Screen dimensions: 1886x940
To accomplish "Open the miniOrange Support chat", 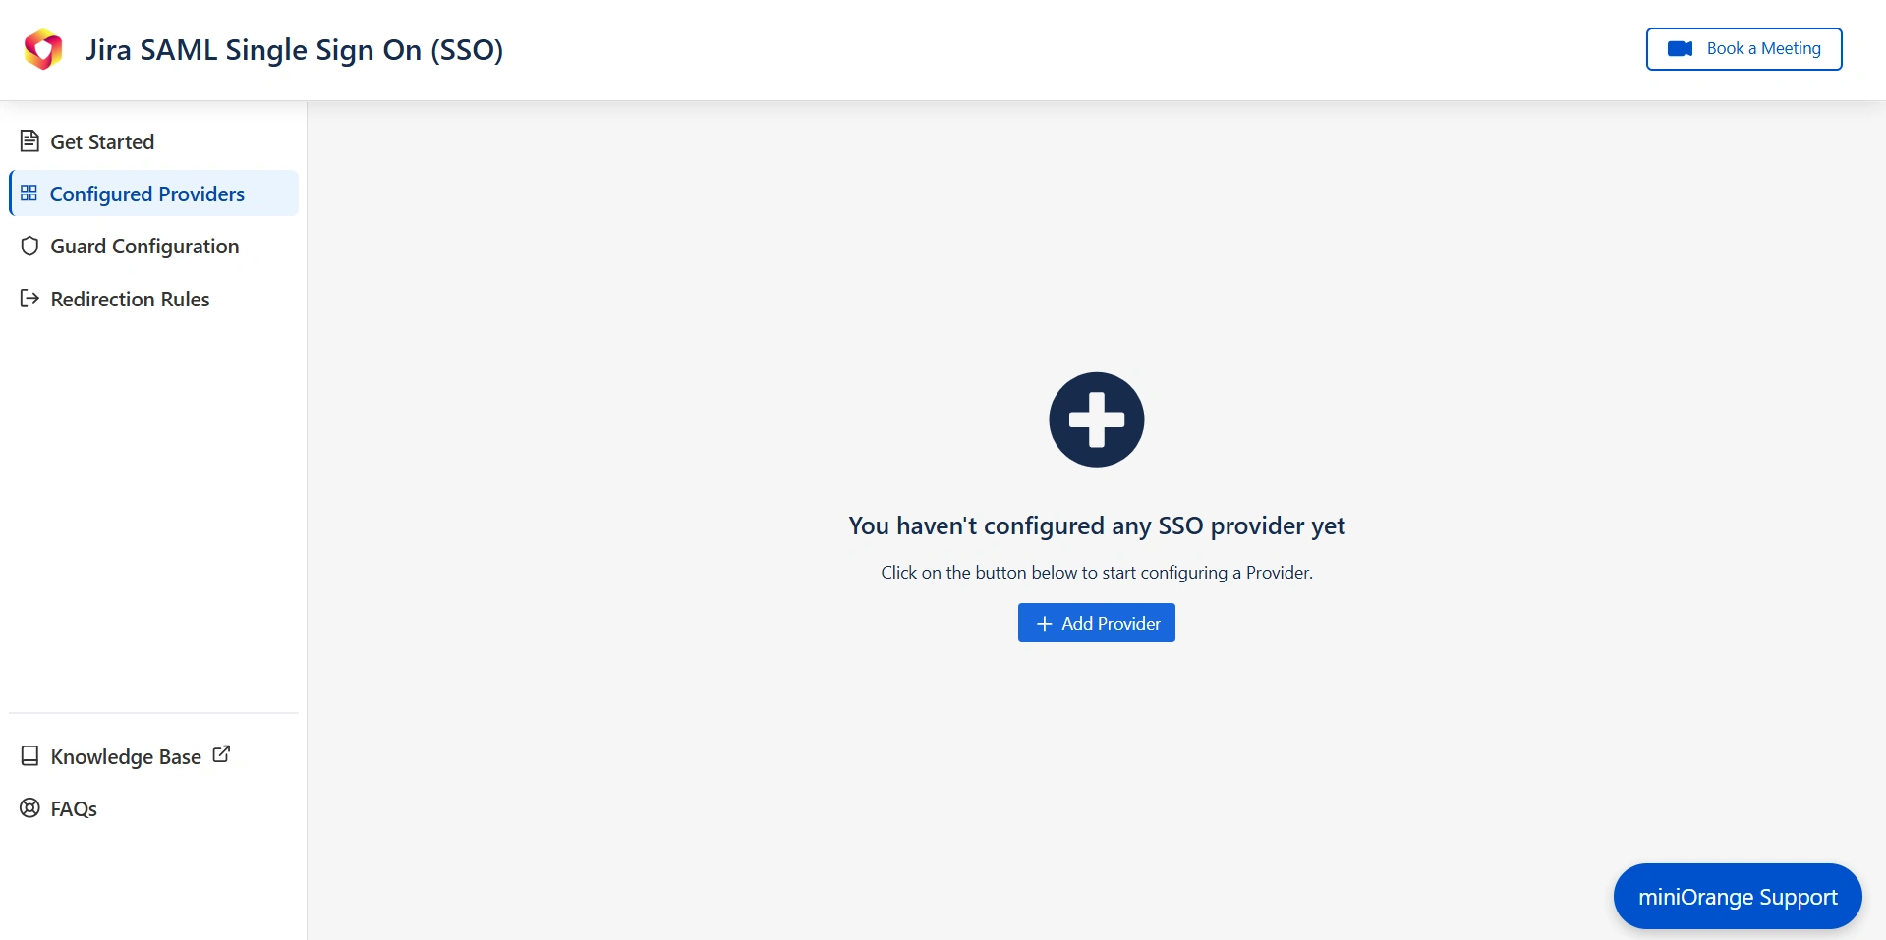I will click(1738, 897).
